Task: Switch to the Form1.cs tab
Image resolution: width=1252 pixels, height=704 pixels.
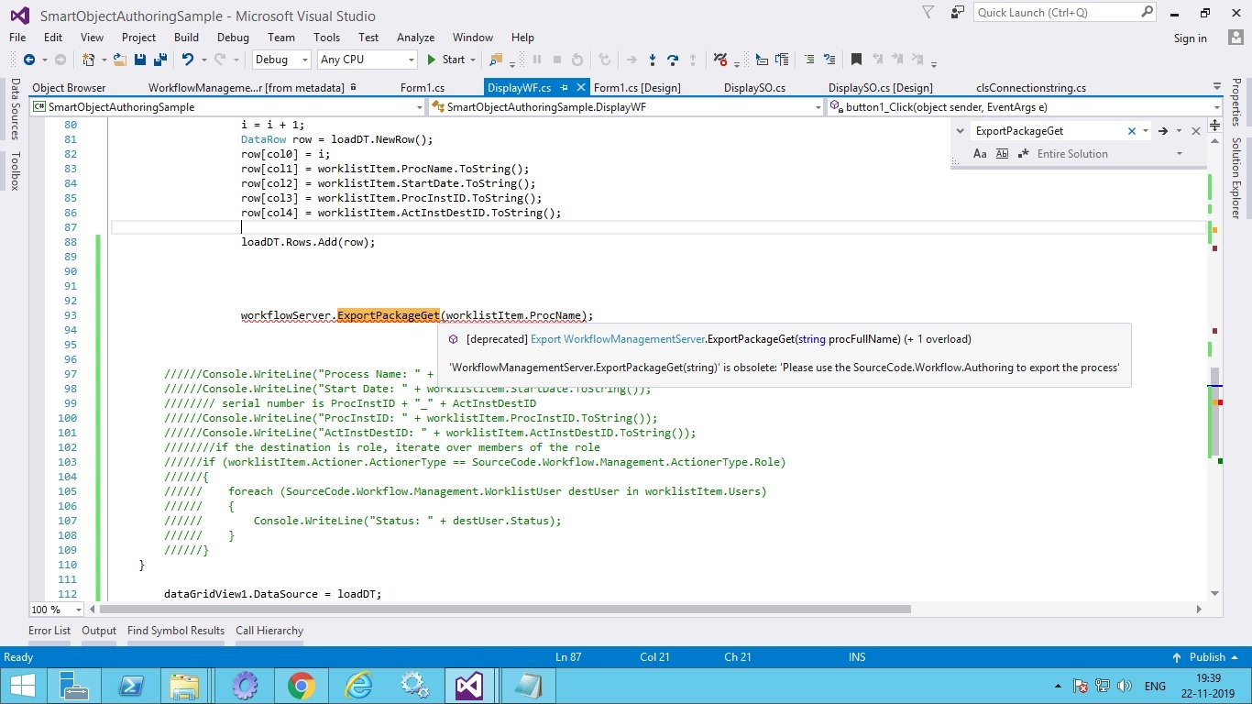Action: click(423, 88)
